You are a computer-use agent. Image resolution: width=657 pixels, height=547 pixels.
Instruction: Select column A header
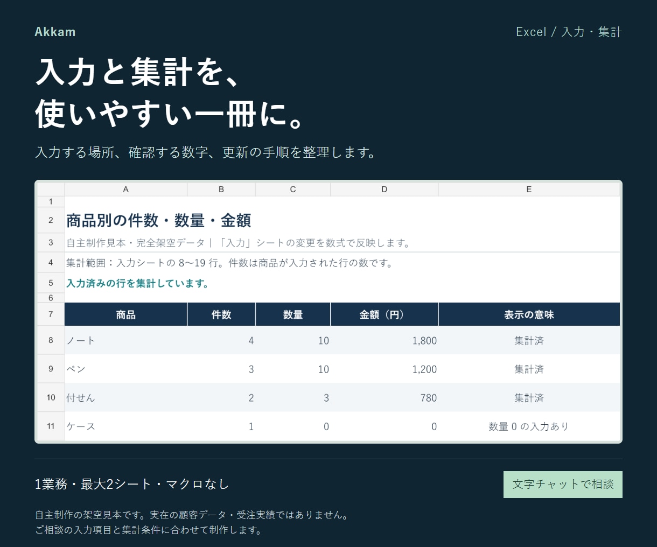(126, 190)
